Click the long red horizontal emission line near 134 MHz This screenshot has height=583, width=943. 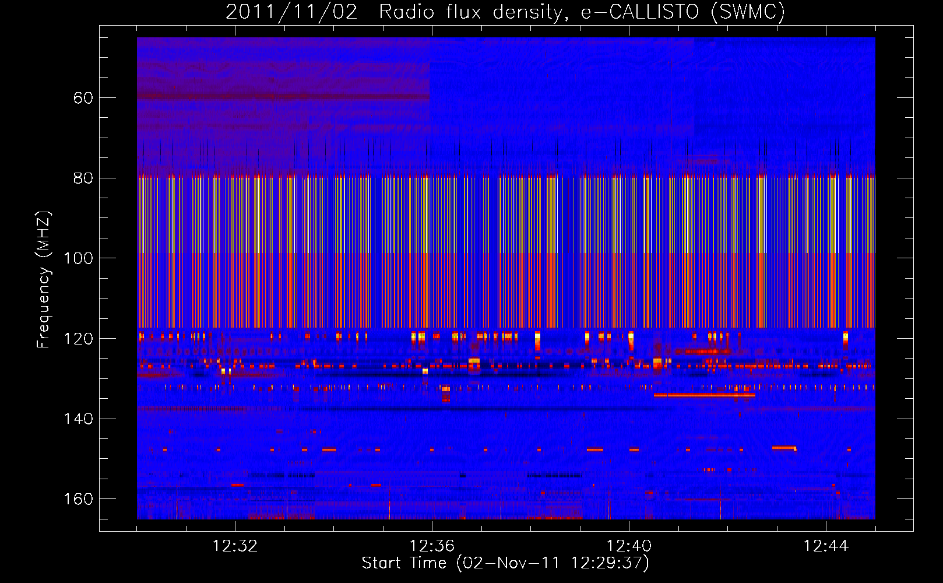tap(705, 395)
